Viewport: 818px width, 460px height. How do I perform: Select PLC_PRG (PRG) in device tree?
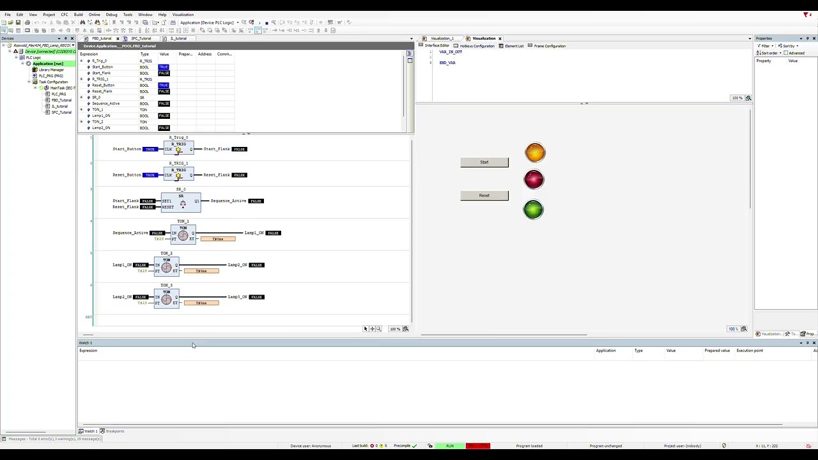tap(50, 76)
